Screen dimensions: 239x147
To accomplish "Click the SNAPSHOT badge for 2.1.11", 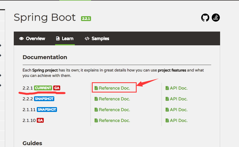I will click(x=47, y=110).
